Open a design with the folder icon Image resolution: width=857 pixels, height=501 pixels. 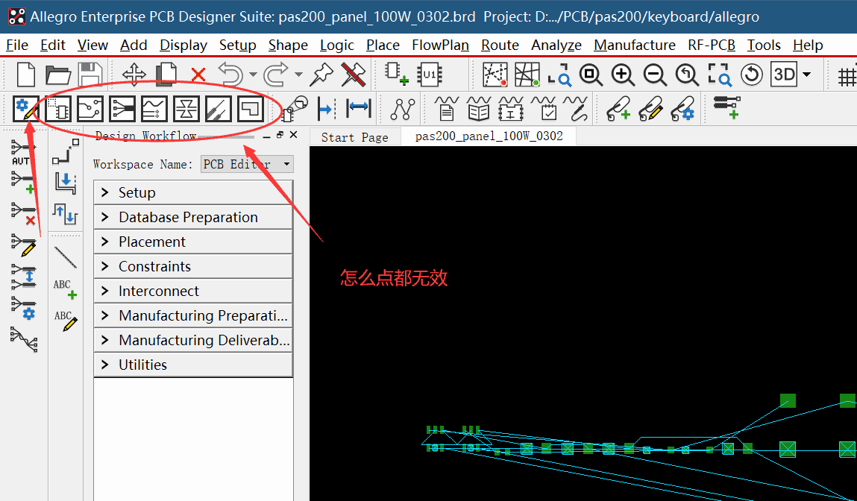58,75
